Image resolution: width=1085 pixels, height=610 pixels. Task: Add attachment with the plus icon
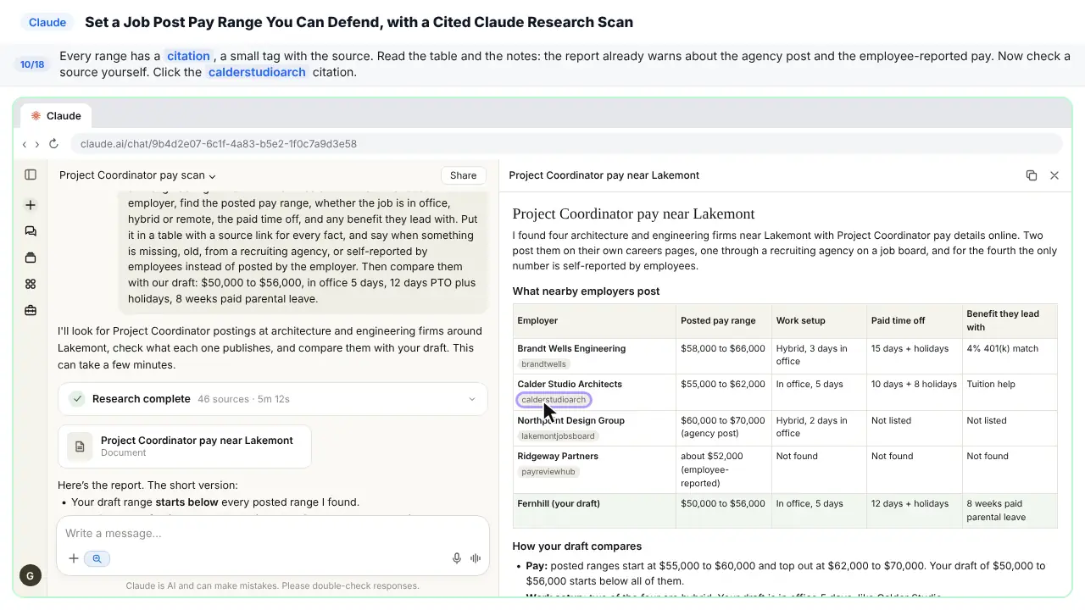[x=74, y=558]
